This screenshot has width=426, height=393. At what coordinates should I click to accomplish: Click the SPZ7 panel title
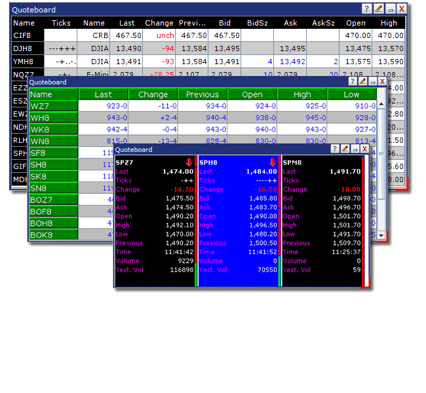124,162
